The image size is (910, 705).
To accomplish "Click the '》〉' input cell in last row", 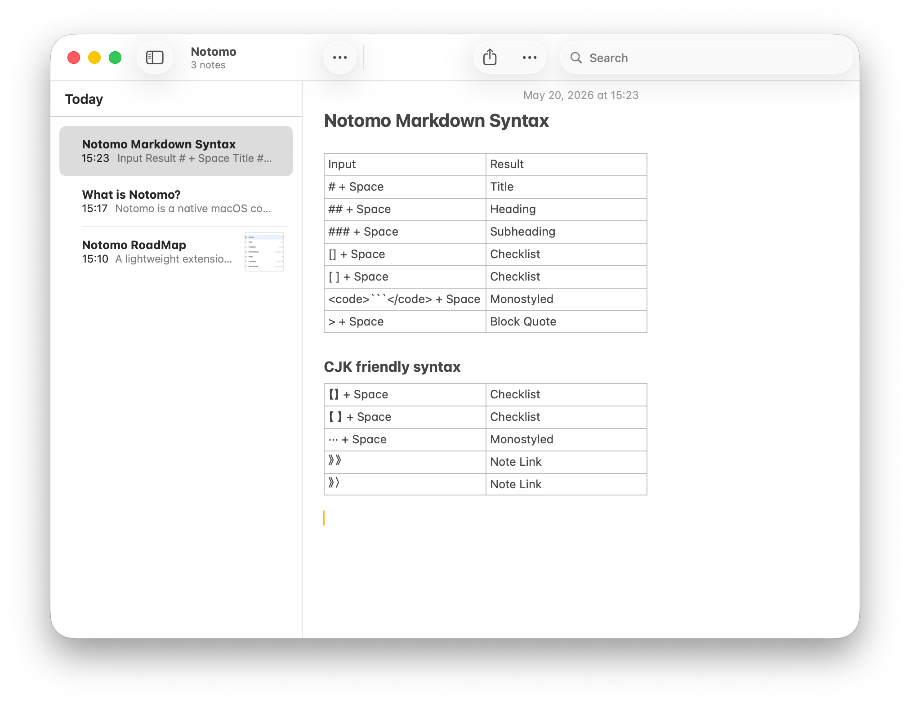I will 405,484.
